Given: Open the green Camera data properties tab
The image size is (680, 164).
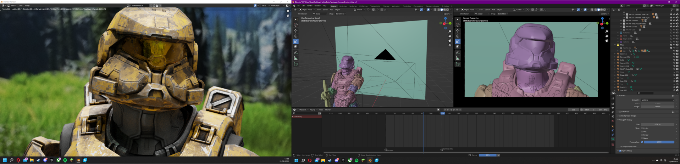Looking at the screenshot, I should tap(613, 139).
